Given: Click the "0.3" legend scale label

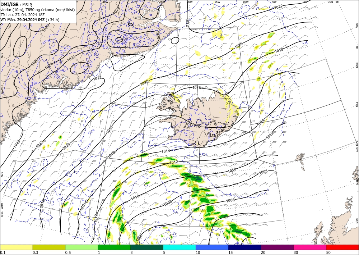Looking at the screenshot, I should [x=35, y=252].
